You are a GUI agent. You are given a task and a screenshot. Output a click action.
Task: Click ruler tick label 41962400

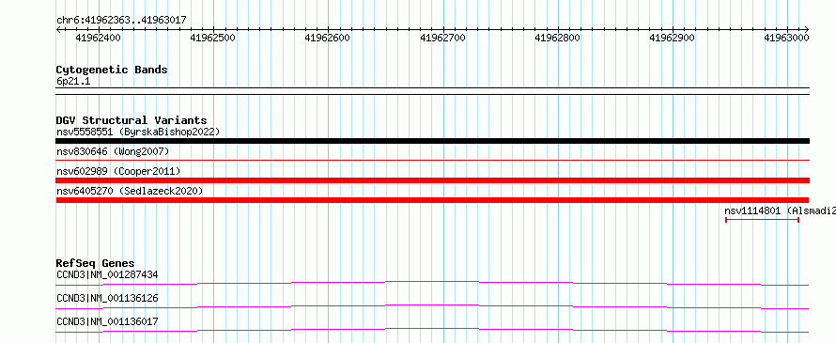[98, 38]
